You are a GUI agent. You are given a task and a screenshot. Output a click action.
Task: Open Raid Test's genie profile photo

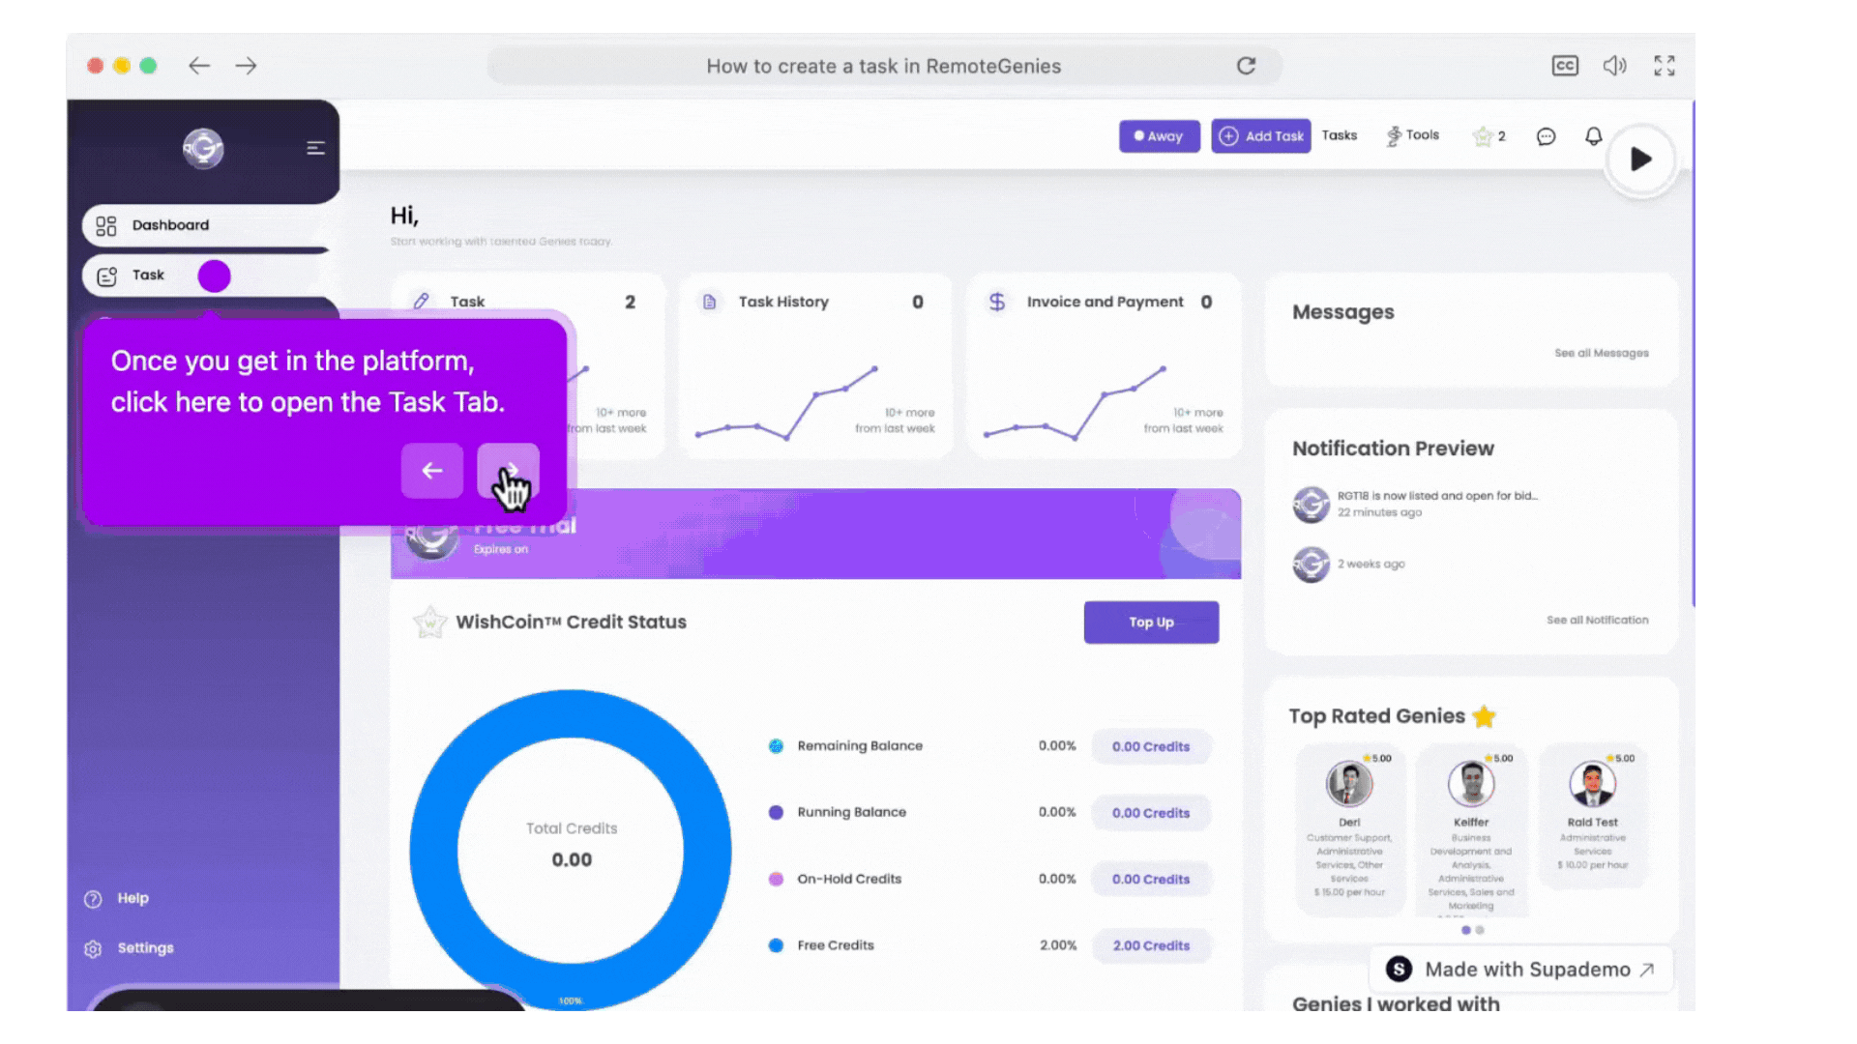(1592, 783)
